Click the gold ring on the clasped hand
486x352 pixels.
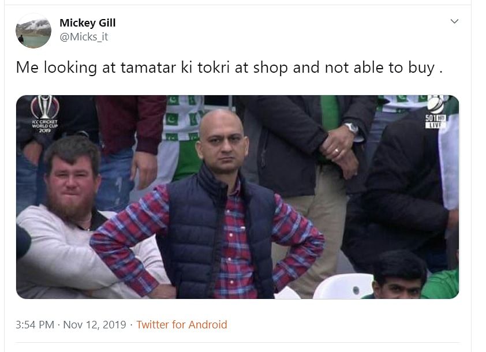337,151
